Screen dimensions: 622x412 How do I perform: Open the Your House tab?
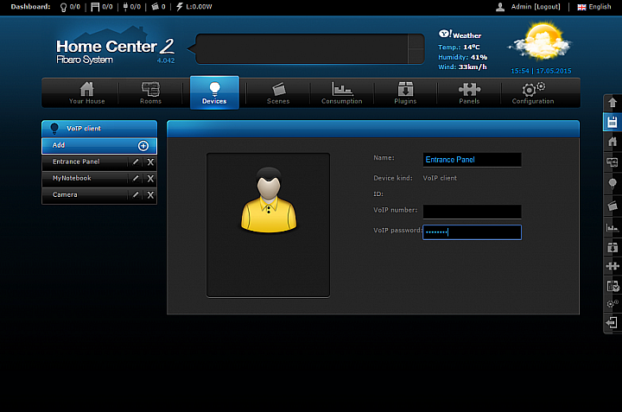pos(86,93)
